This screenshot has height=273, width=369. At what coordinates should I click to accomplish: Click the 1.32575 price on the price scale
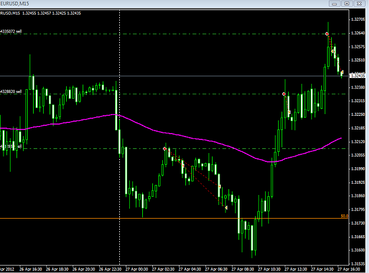[x=358, y=47]
